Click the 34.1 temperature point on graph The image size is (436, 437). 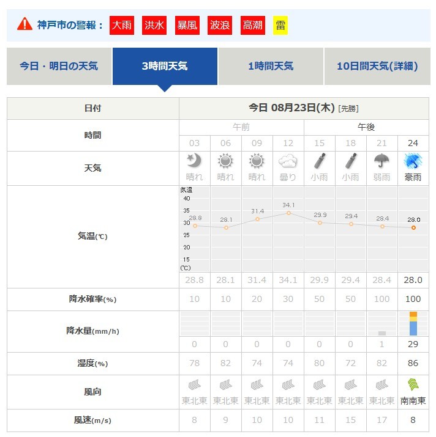[x=288, y=213]
